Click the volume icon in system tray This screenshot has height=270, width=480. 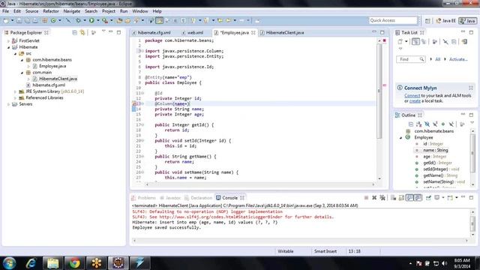pyautogui.click(x=444, y=263)
